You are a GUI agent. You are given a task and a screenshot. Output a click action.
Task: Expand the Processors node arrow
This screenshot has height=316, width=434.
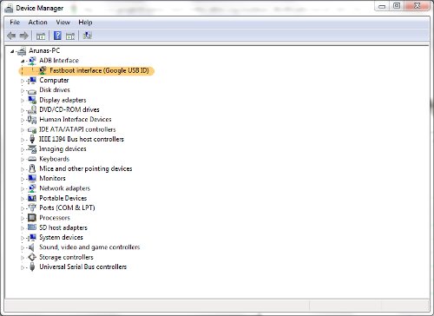point(23,219)
